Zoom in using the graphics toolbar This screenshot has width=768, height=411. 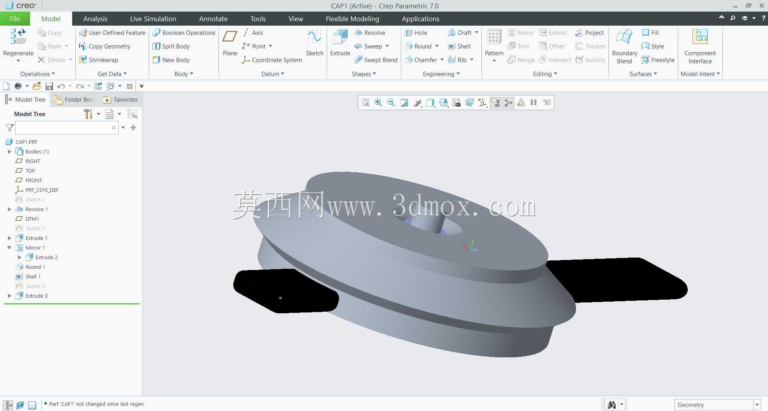click(x=378, y=103)
